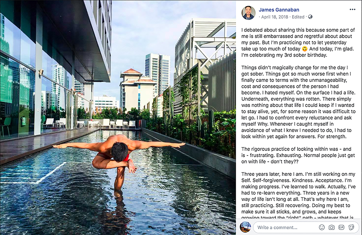Screen dimensions: 362x235
Task: Open the April 18, 2018 timestamp link
Action: pyautogui.click(x=274, y=17)
